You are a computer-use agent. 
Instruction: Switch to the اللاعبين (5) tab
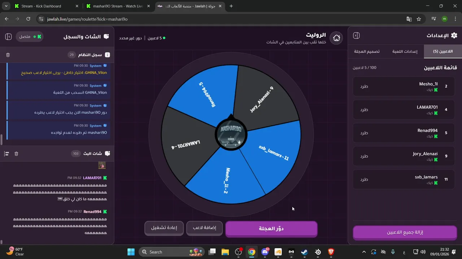(x=443, y=51)
